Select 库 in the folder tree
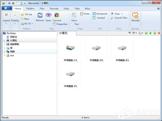 point(11,48)
